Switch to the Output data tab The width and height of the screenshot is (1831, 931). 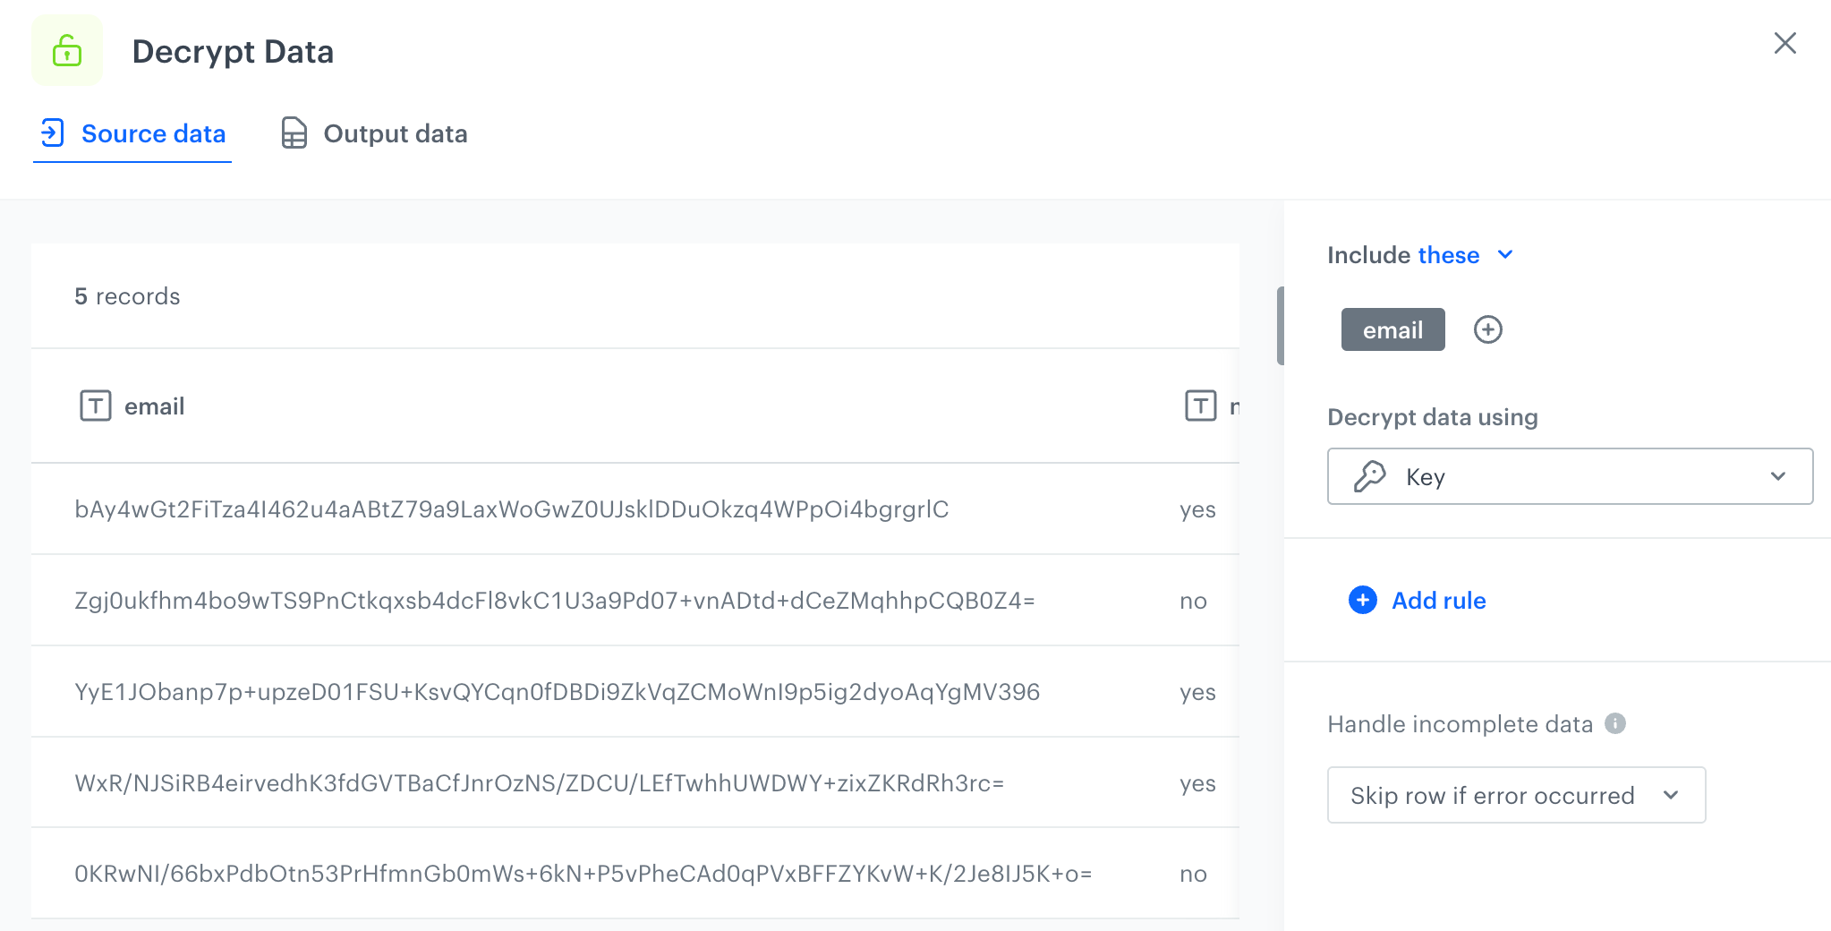point(395,132)
